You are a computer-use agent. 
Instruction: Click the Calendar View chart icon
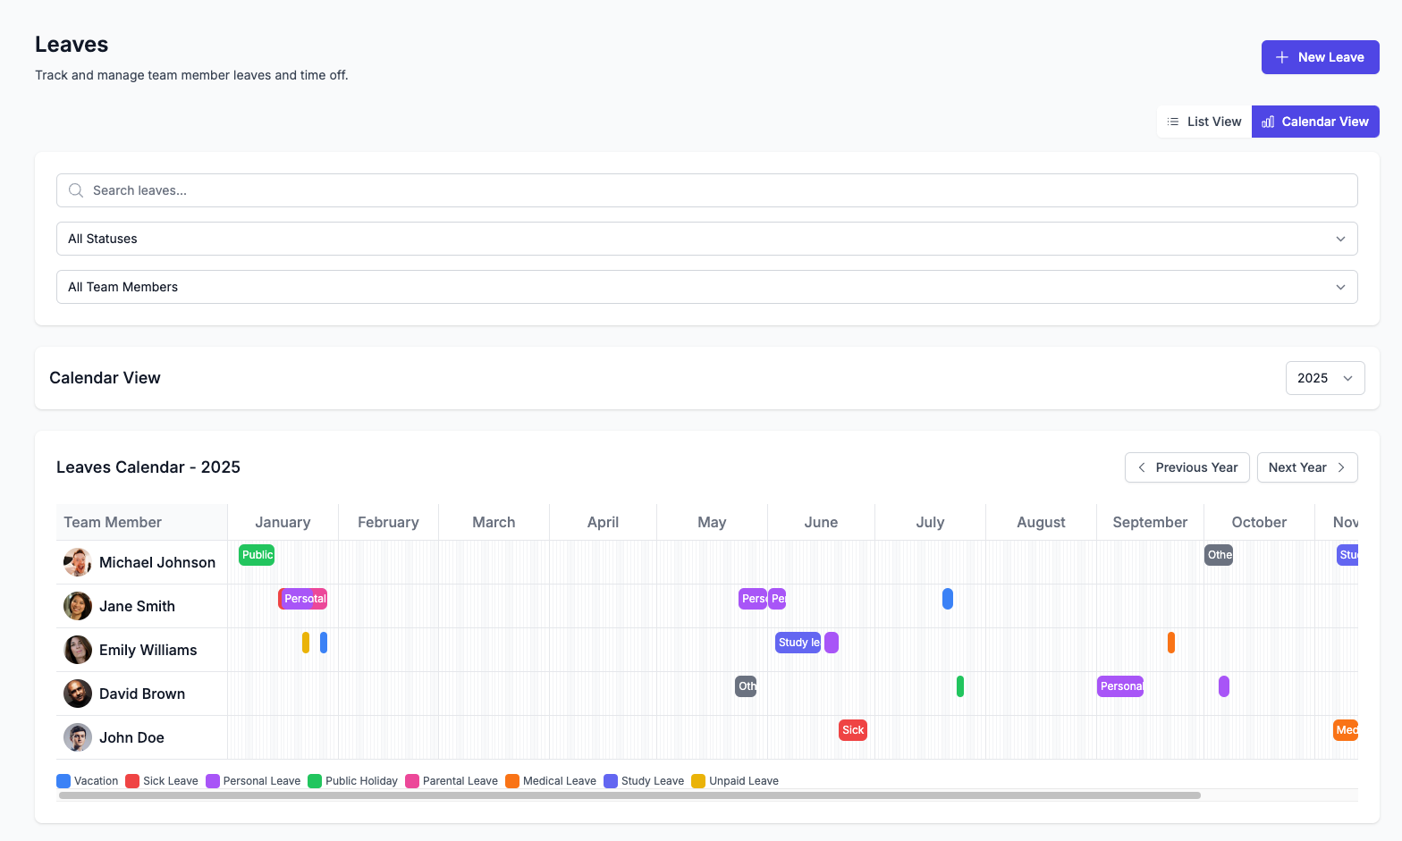click(x=1268, y=122)
